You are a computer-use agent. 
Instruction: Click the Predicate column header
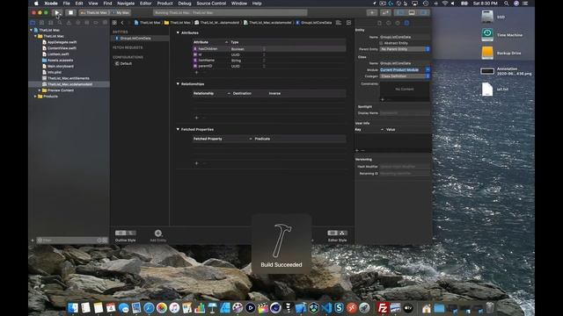pos(262,139)
